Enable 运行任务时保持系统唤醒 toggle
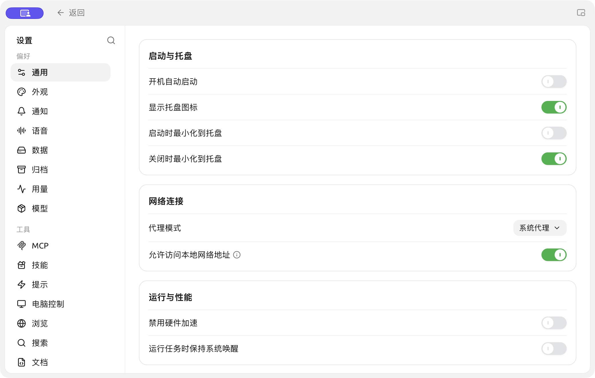The width and height of the screenshot is (595, 378). tap(554, 349)
